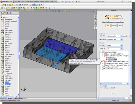This screenshot has width=135, height=104.
Task: Click the FeatureManager design tree tab icon
Action: (x=2, y=13)
